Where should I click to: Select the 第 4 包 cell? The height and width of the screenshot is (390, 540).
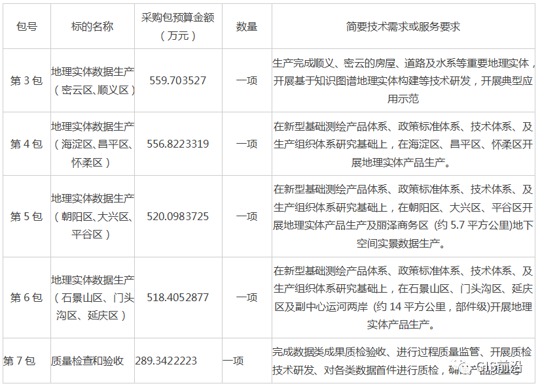click(27, 144)
